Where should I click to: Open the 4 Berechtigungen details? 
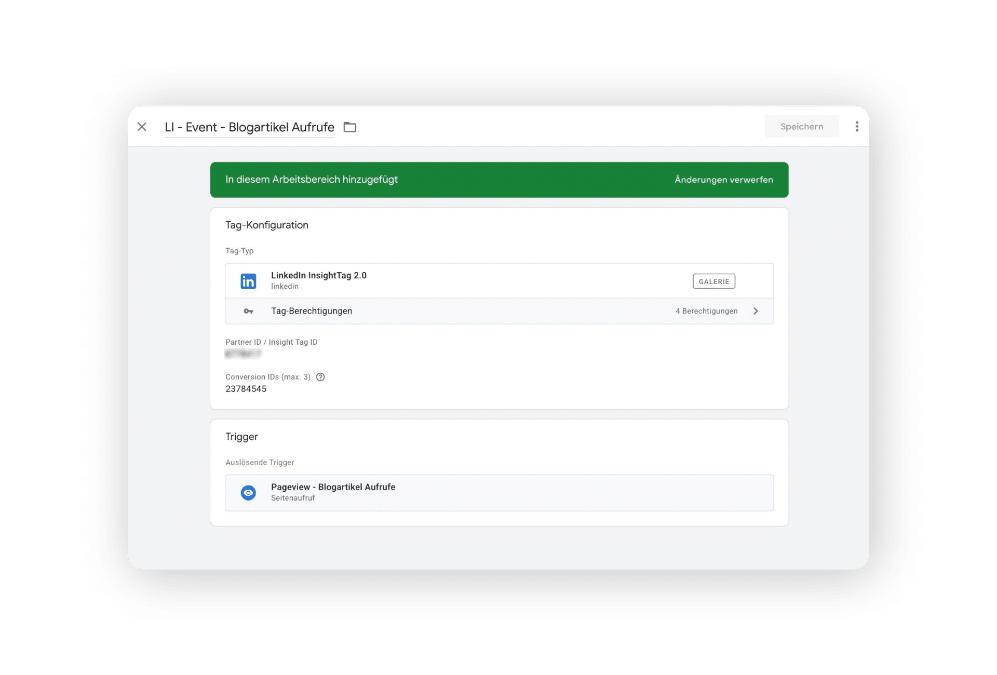706,311
